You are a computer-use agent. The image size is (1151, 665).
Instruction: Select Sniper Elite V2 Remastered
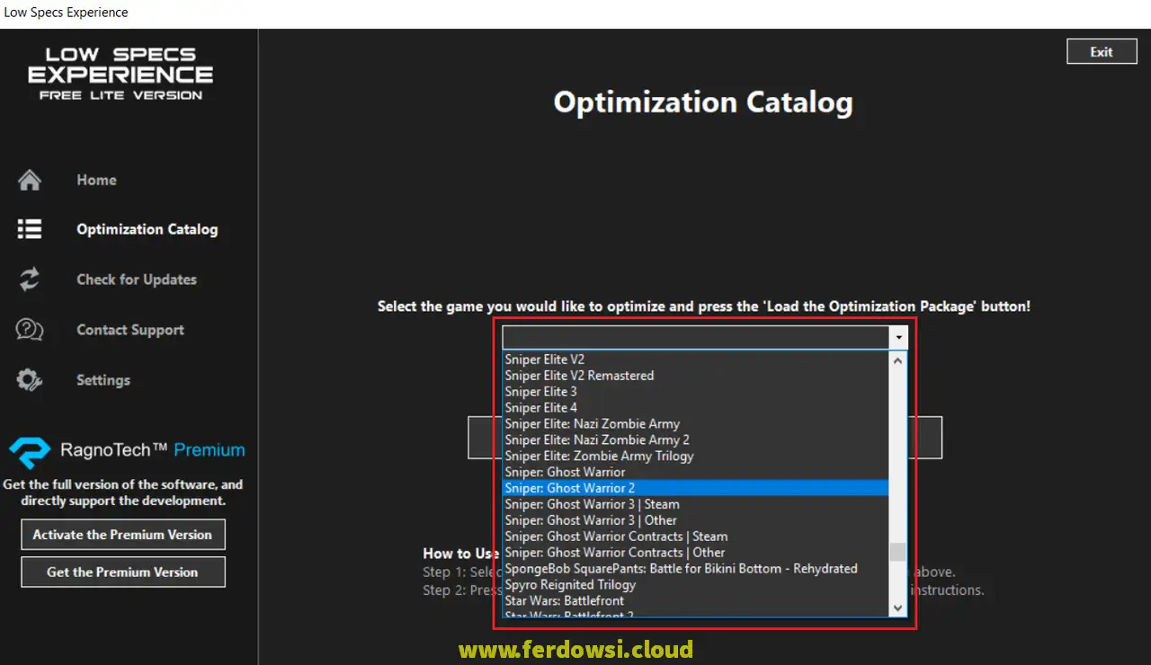coord(695,376)
